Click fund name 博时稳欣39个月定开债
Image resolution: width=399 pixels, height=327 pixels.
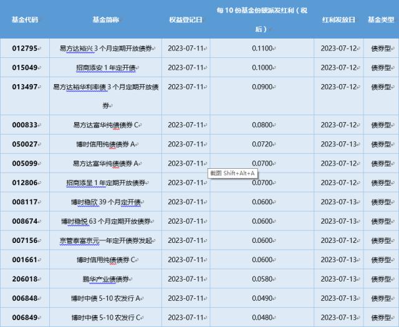(x=105, y=202)
